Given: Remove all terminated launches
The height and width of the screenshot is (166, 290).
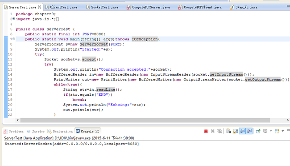Looking at the screenshot, I should [220, 131].
